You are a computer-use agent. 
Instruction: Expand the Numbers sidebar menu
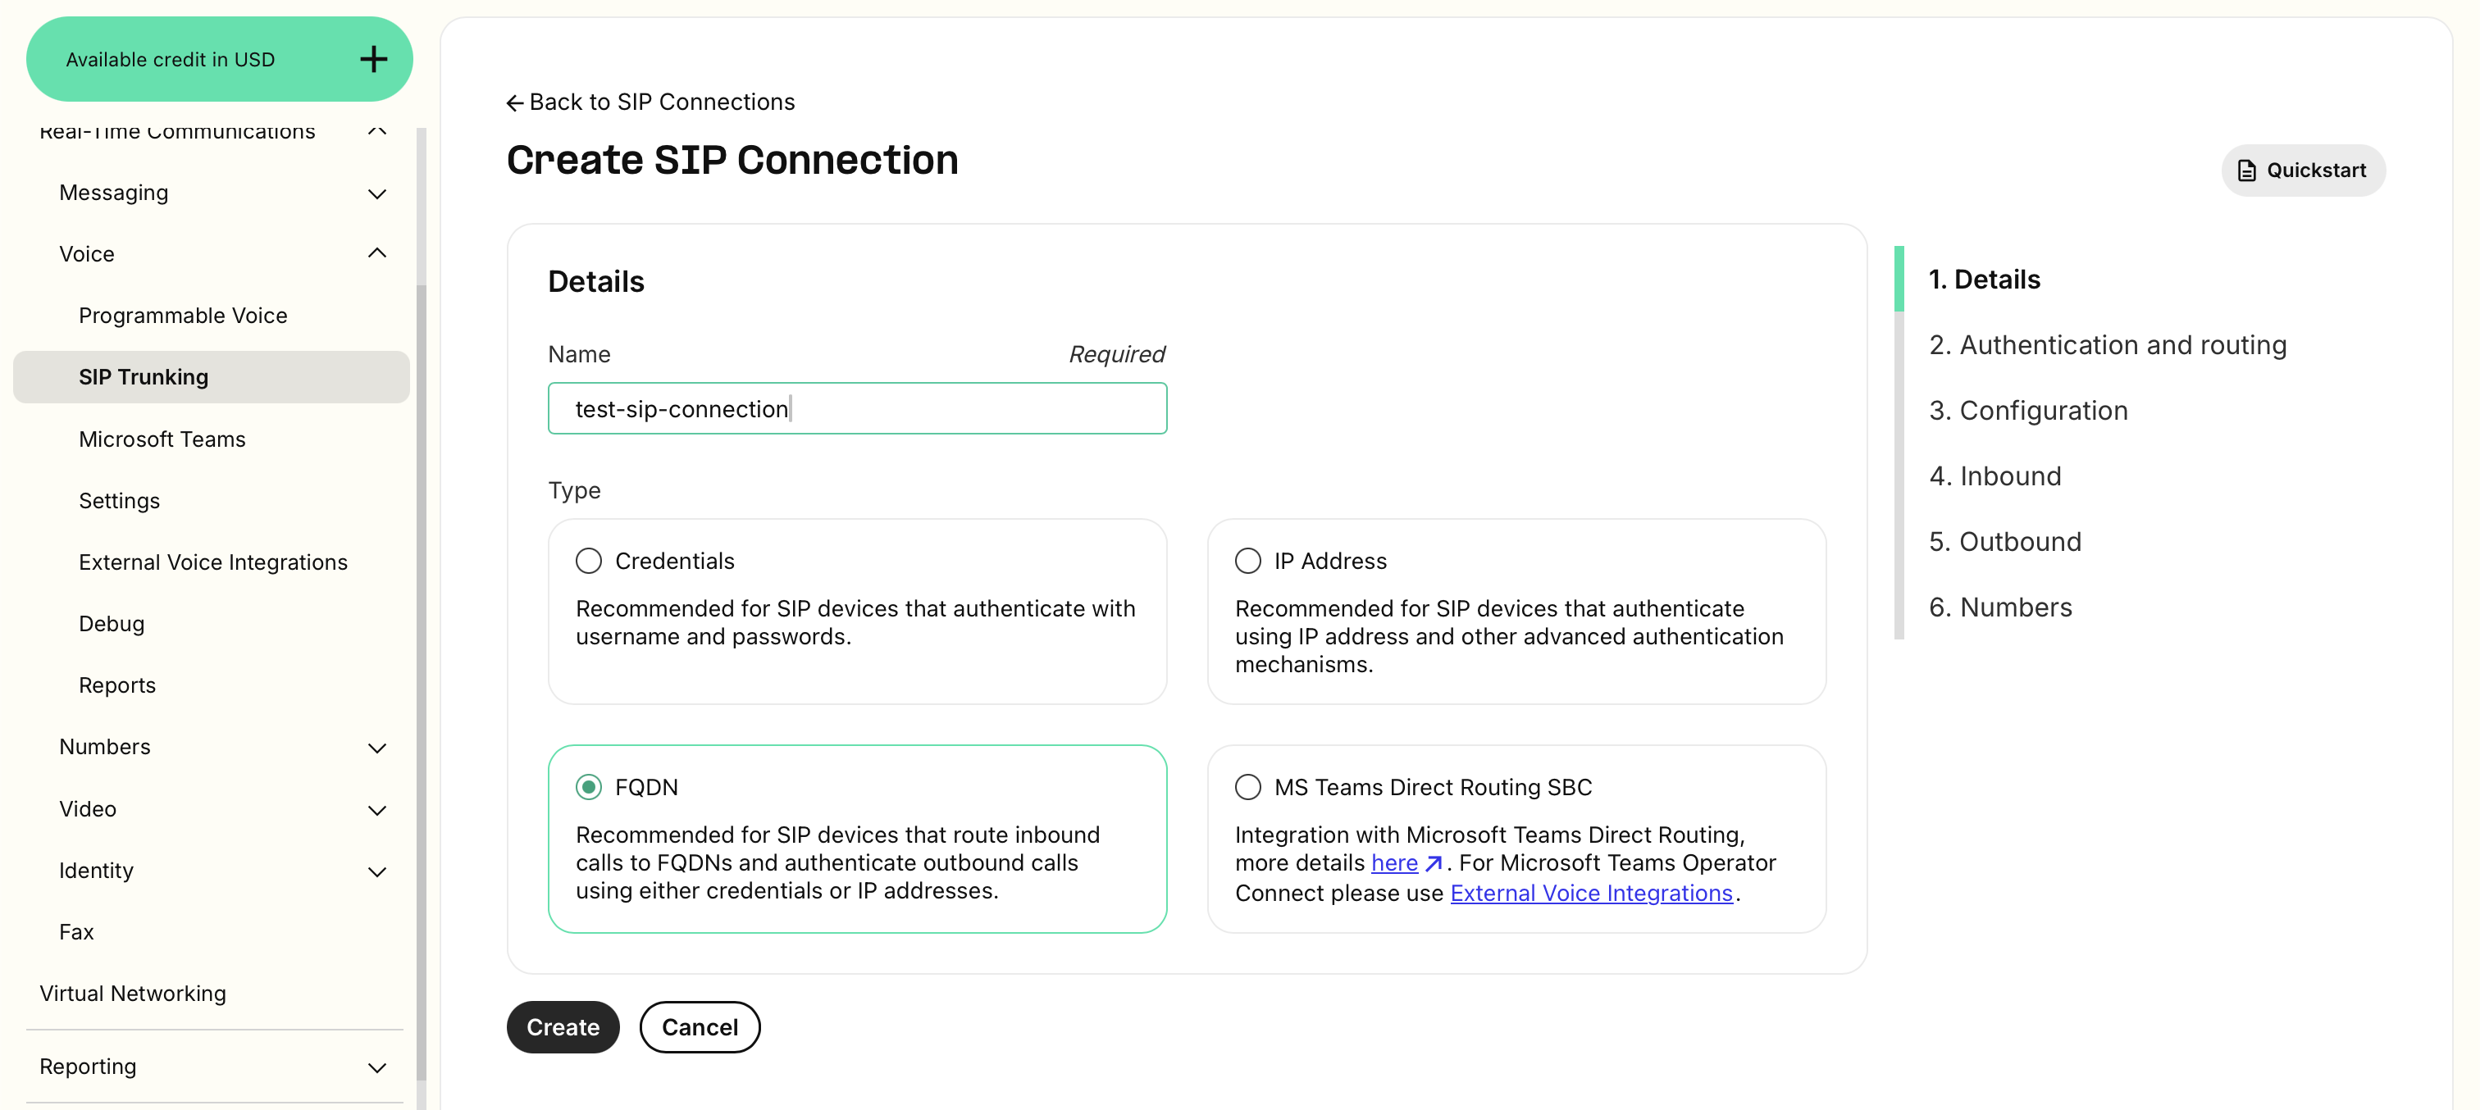coord(377,748)
